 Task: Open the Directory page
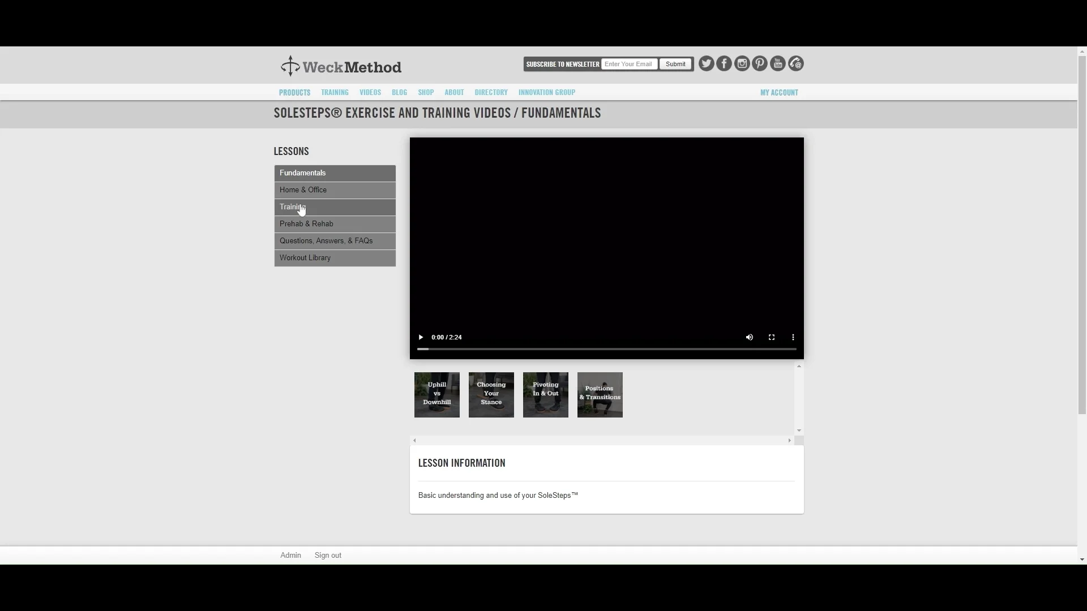491,92
